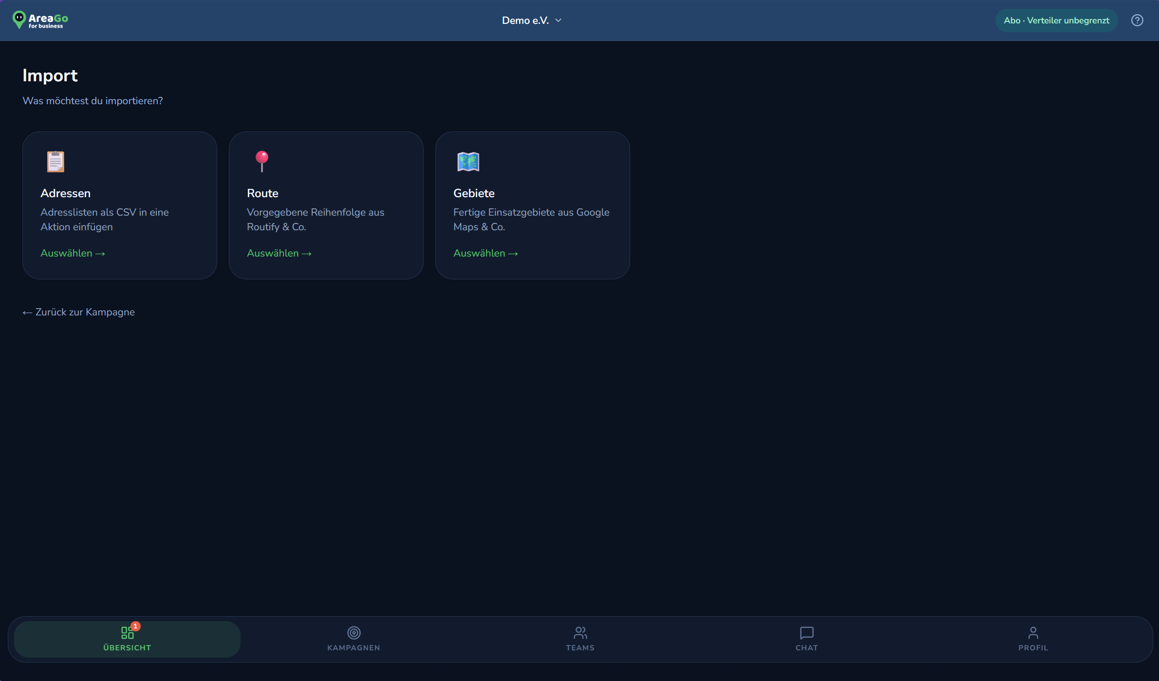This screenshot has height=681, width=1159.
Task: Click the map icon on Gebiete card
Action: [468, 162]
